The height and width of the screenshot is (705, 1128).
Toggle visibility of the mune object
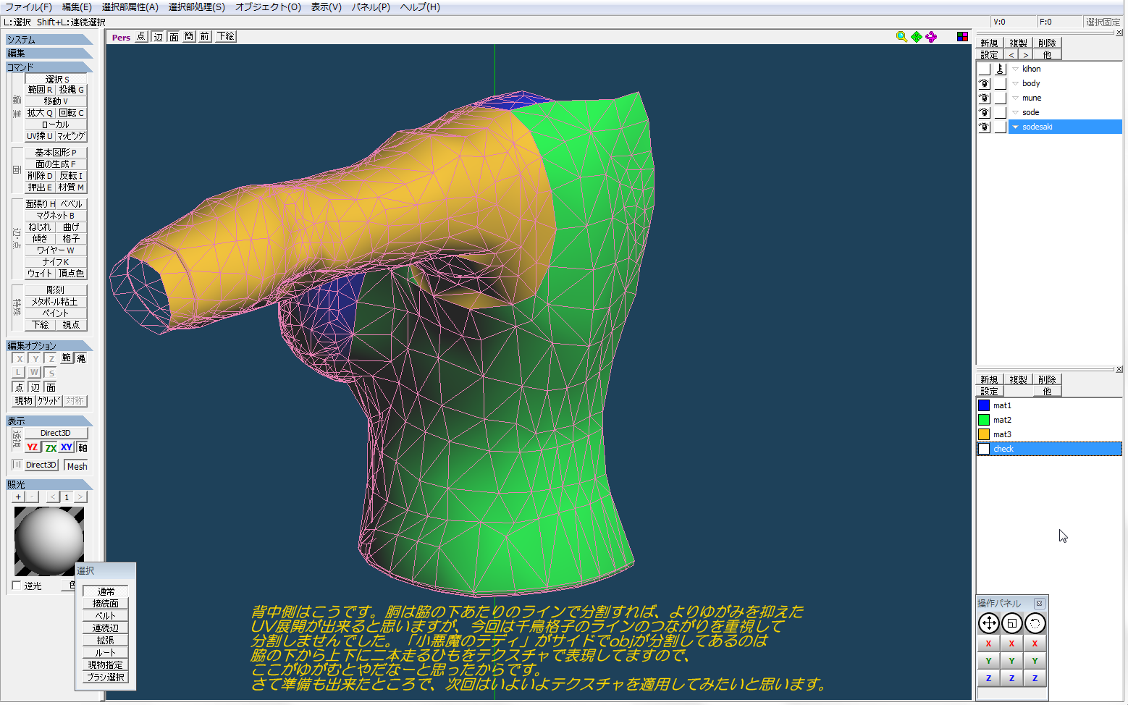[984, 98]
